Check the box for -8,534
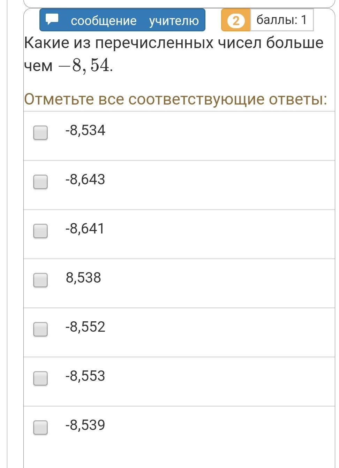The height and width of the screenshot is (468, 339). (x=40, y=133)
